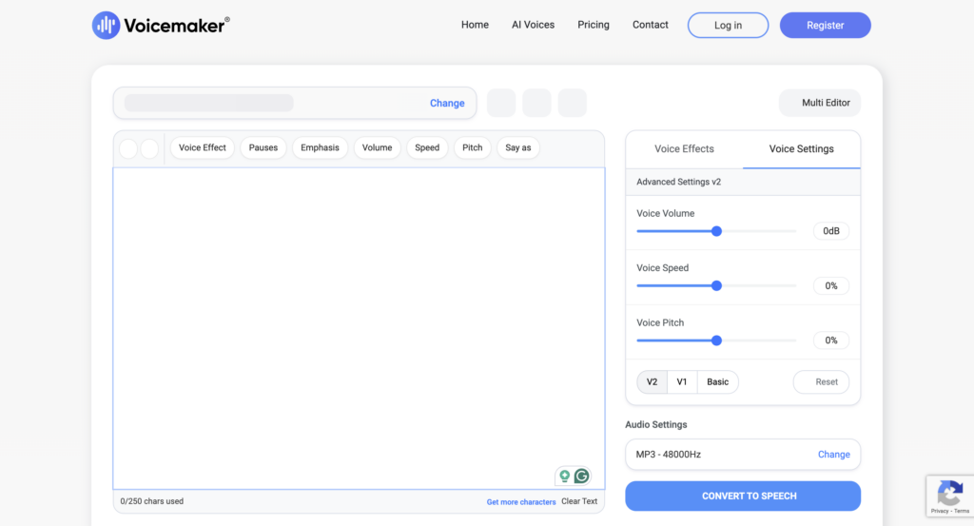Go to Pricing page
The width and height of the screenshot is (974, 526).
(x=594, y=25)
